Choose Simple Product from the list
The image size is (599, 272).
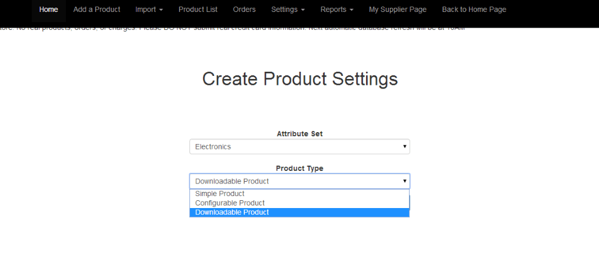[220, 194]
